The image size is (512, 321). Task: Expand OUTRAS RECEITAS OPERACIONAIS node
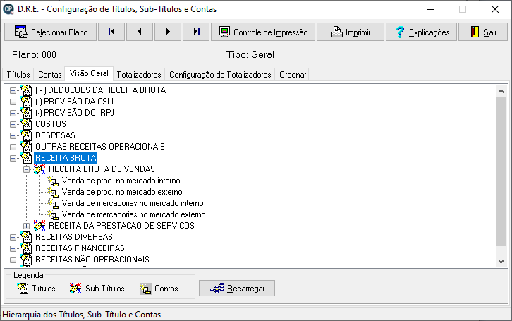[x=13, y=147]
